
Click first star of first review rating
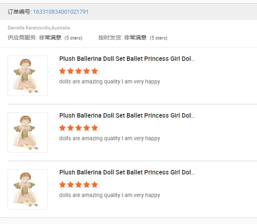62,71
